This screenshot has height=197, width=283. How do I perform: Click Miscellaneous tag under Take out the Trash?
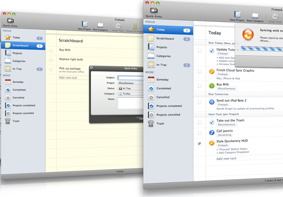pyautogui.click(x=226, y=124)
